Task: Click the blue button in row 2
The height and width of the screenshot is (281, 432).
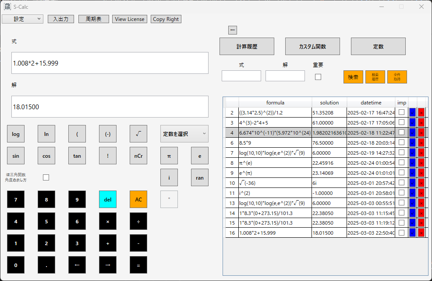Action: point(412,112)
